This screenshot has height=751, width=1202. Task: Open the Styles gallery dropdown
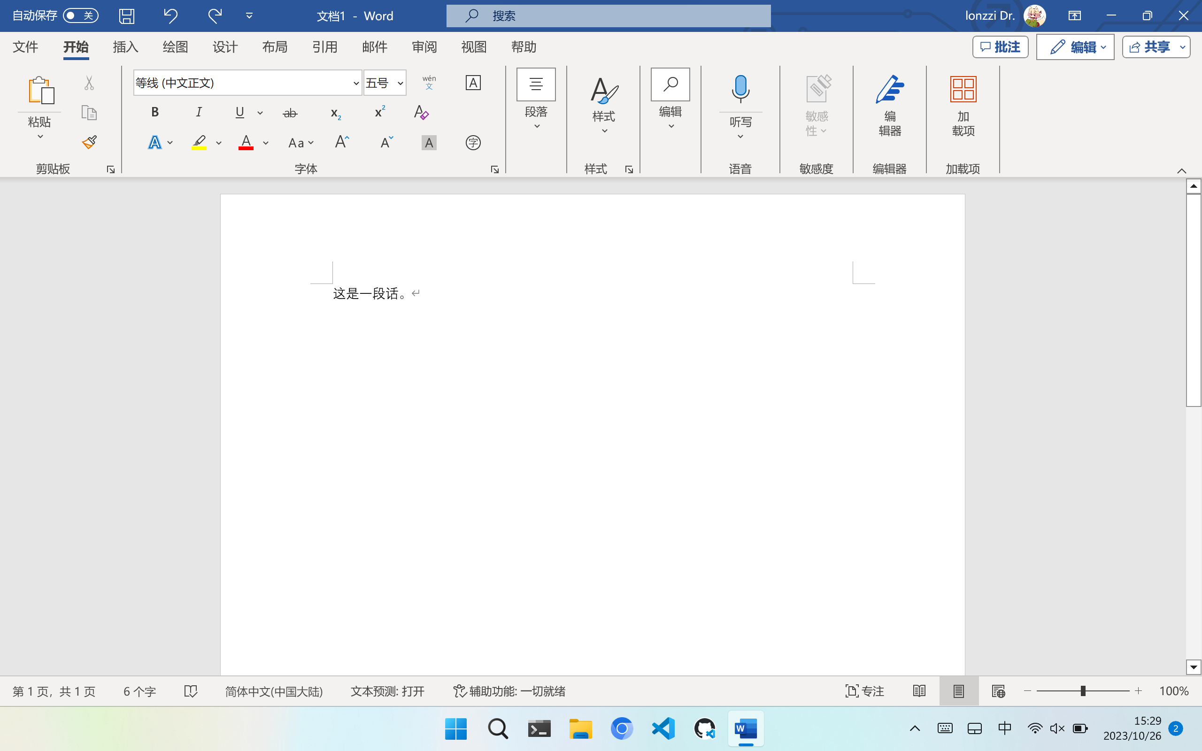tap(604, 105)
